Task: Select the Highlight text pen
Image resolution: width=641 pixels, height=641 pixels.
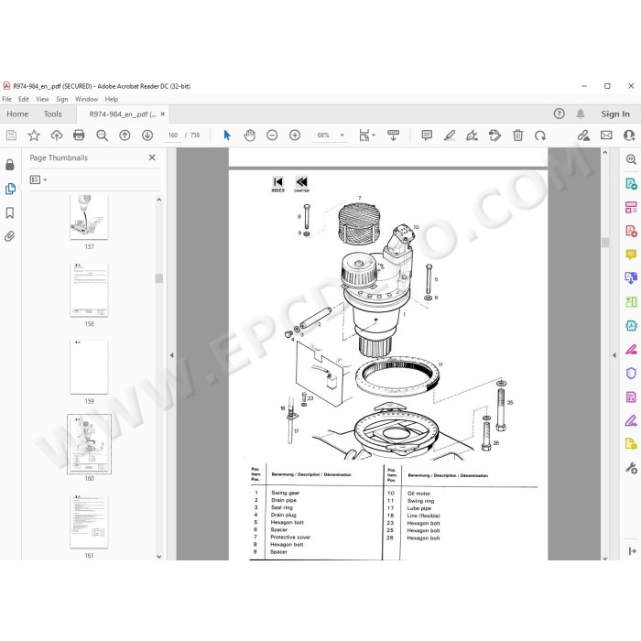Action: [x=450, y=136]
